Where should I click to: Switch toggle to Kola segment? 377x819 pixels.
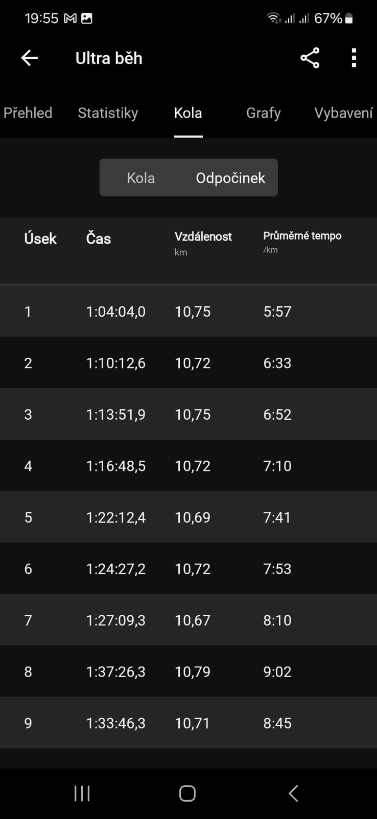tap(141, 178)
